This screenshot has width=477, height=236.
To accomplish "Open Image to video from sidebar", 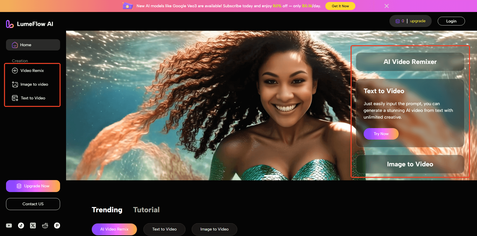I will coord(34,84).
